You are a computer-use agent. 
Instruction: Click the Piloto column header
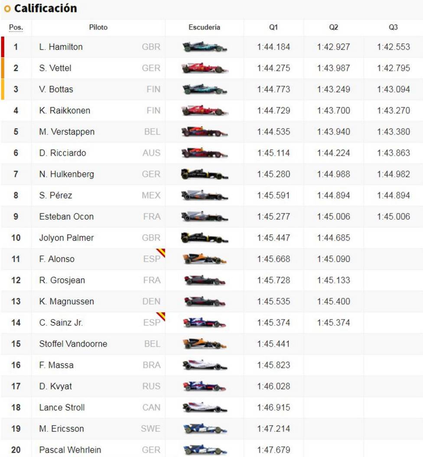pos(98,27)
